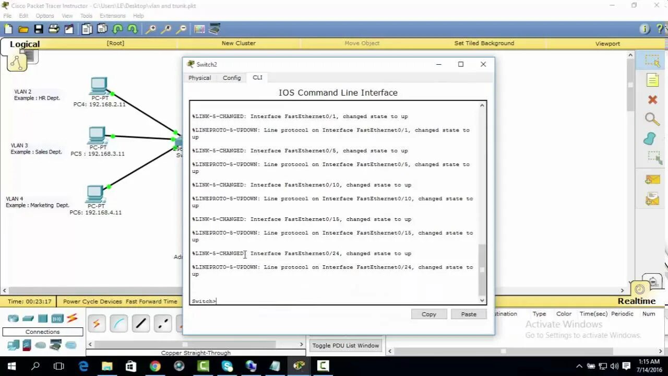This screenshot has width=668, height=376.
Task: Click the Copy toolbar icon
Action: pos(87,29)
